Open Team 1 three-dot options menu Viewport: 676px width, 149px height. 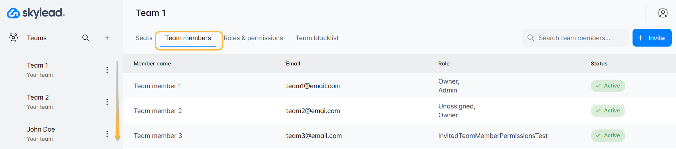(107, 70)
